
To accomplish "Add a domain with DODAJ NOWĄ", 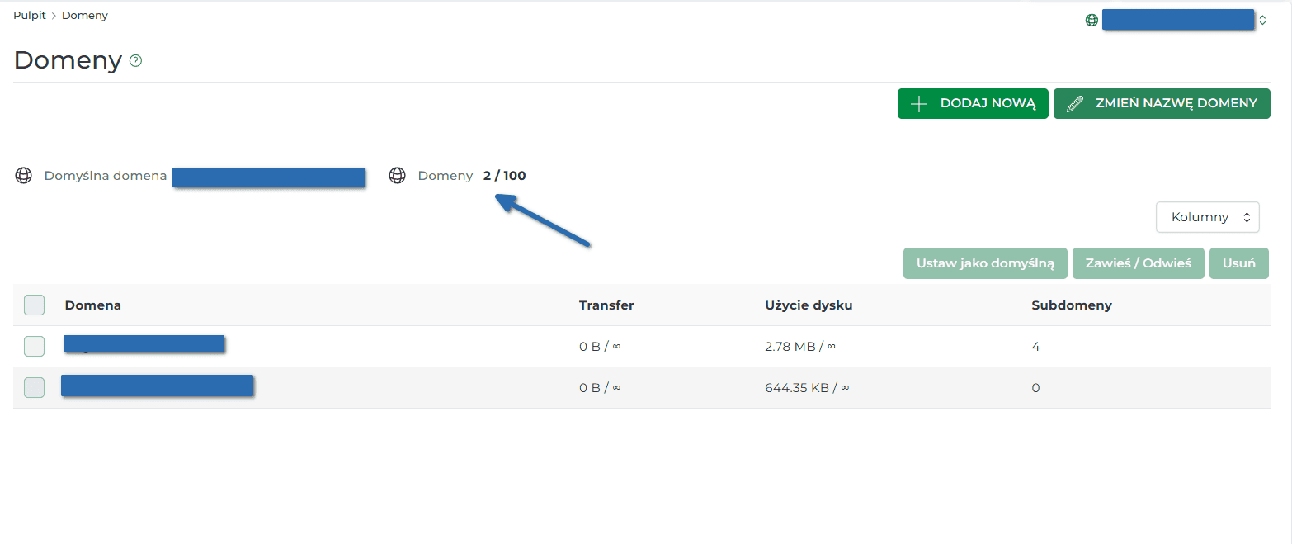I will [973, 104].
